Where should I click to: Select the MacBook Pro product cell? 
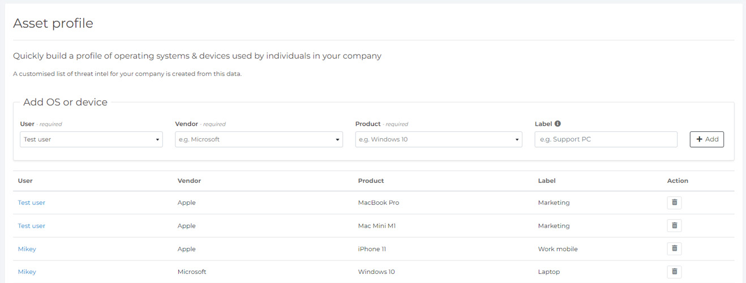(379, 203)
